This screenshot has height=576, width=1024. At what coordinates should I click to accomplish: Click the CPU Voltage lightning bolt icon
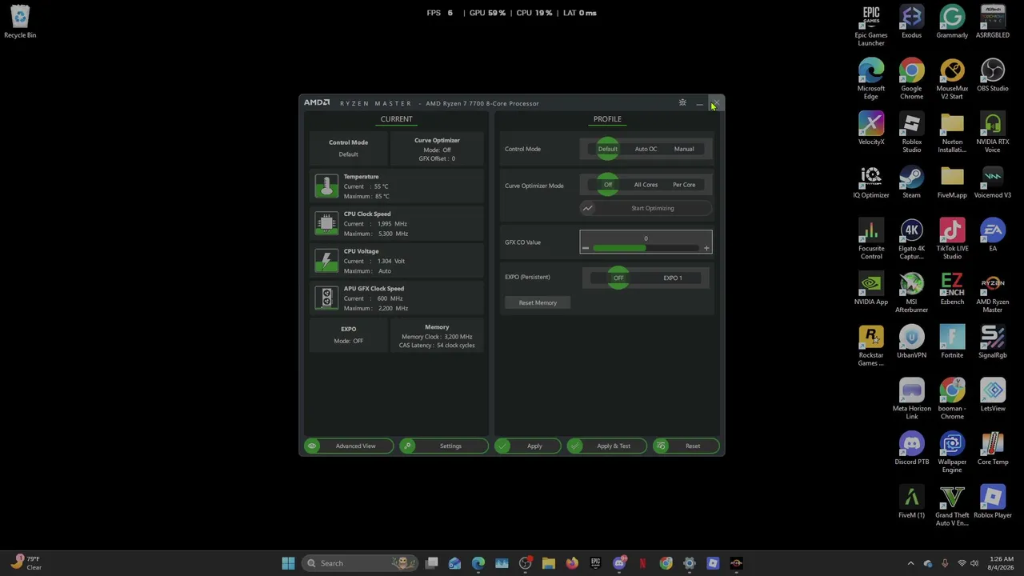[x=326, y=261]
